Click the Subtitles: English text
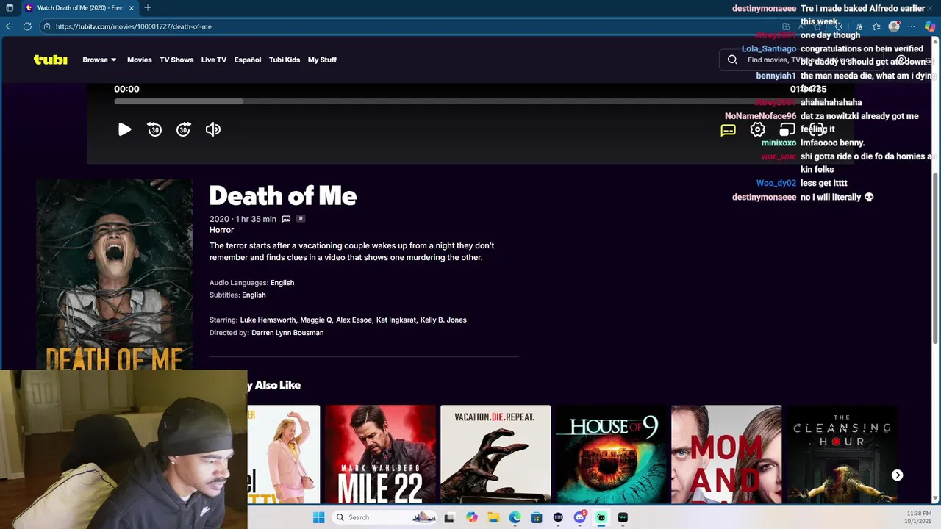This screenshot has width=941, height=529. pyautogui.click(x=237, y=295)
